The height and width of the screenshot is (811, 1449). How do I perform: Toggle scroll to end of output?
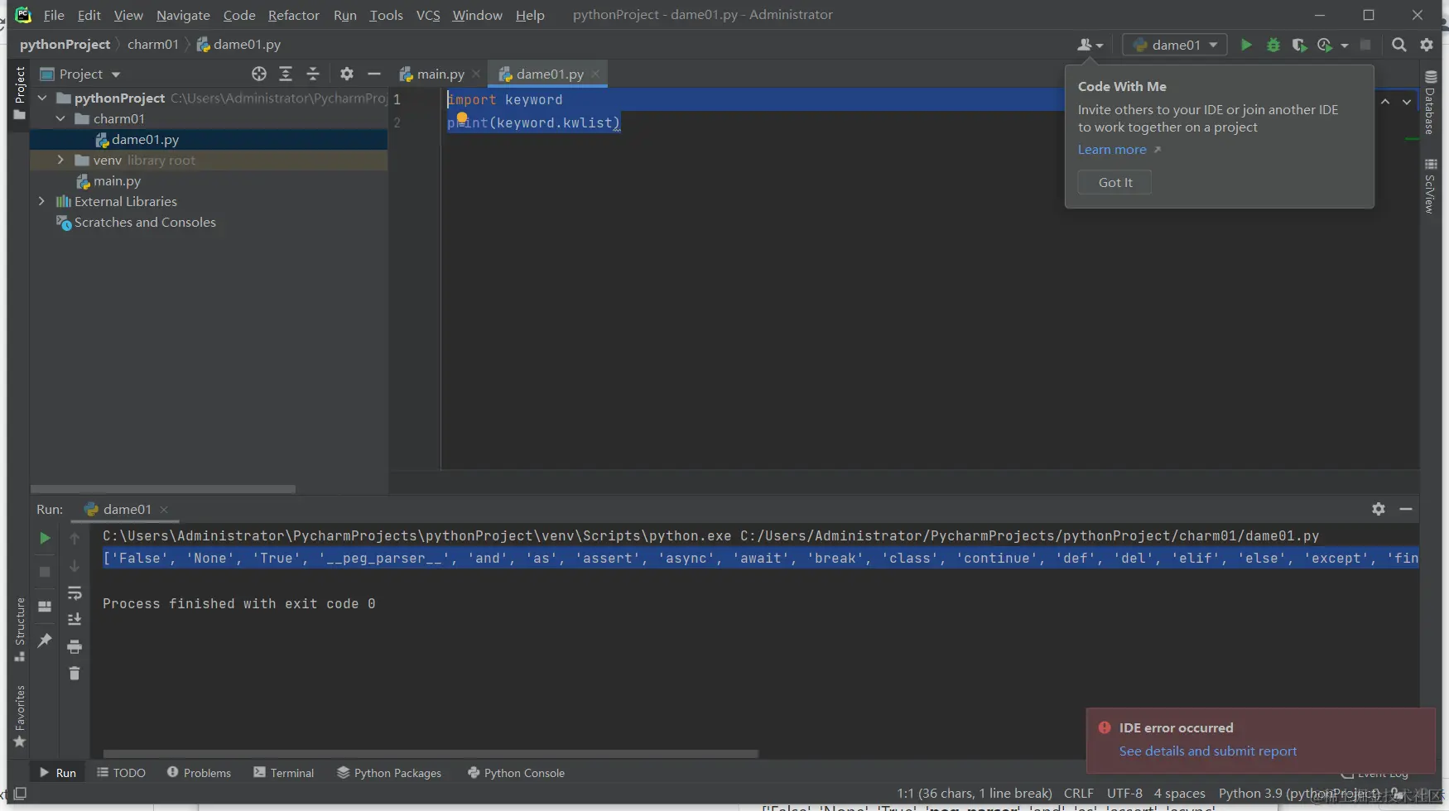(x=75, y=620)
